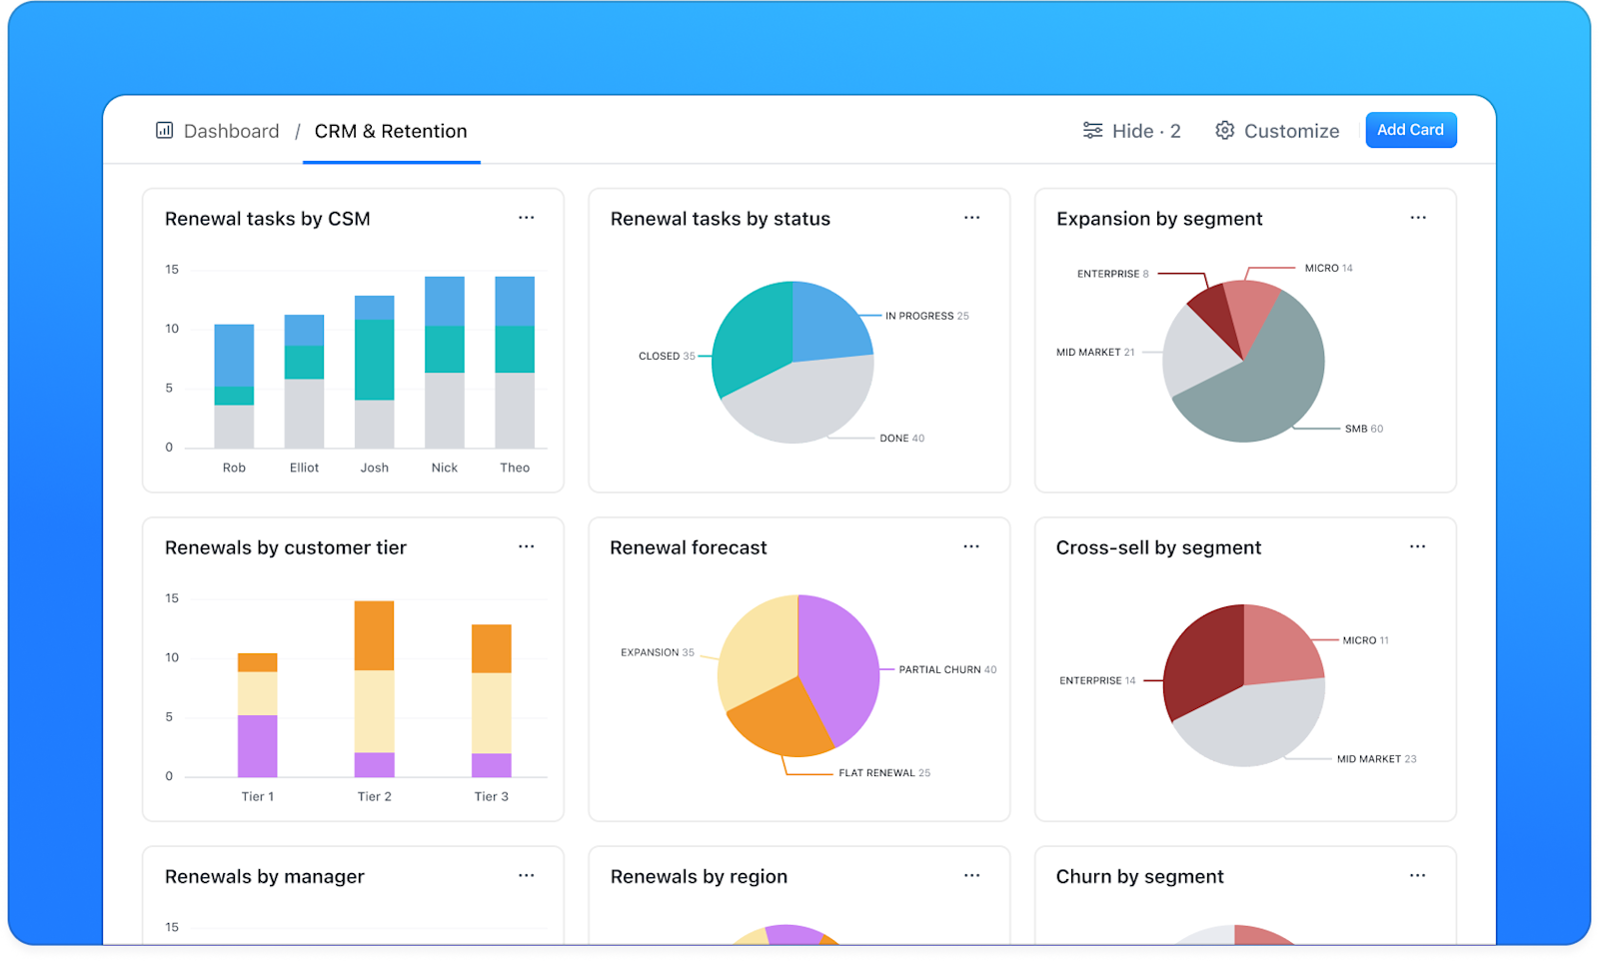Open the ellipsis menu on Expansion by segment
1599x961 pixels.
pos(1418,217)
